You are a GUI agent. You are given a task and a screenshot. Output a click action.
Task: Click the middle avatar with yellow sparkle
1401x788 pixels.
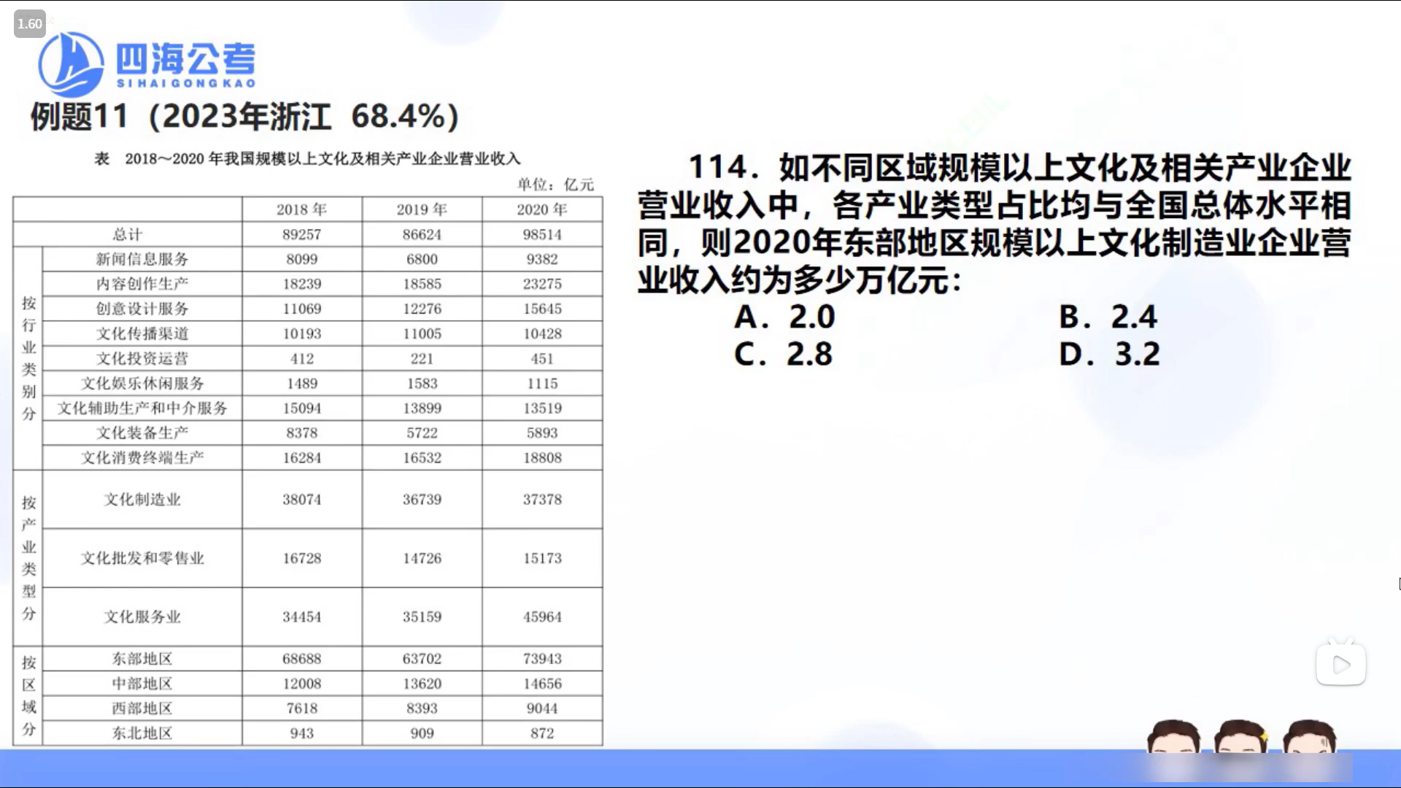point(1240,737)
